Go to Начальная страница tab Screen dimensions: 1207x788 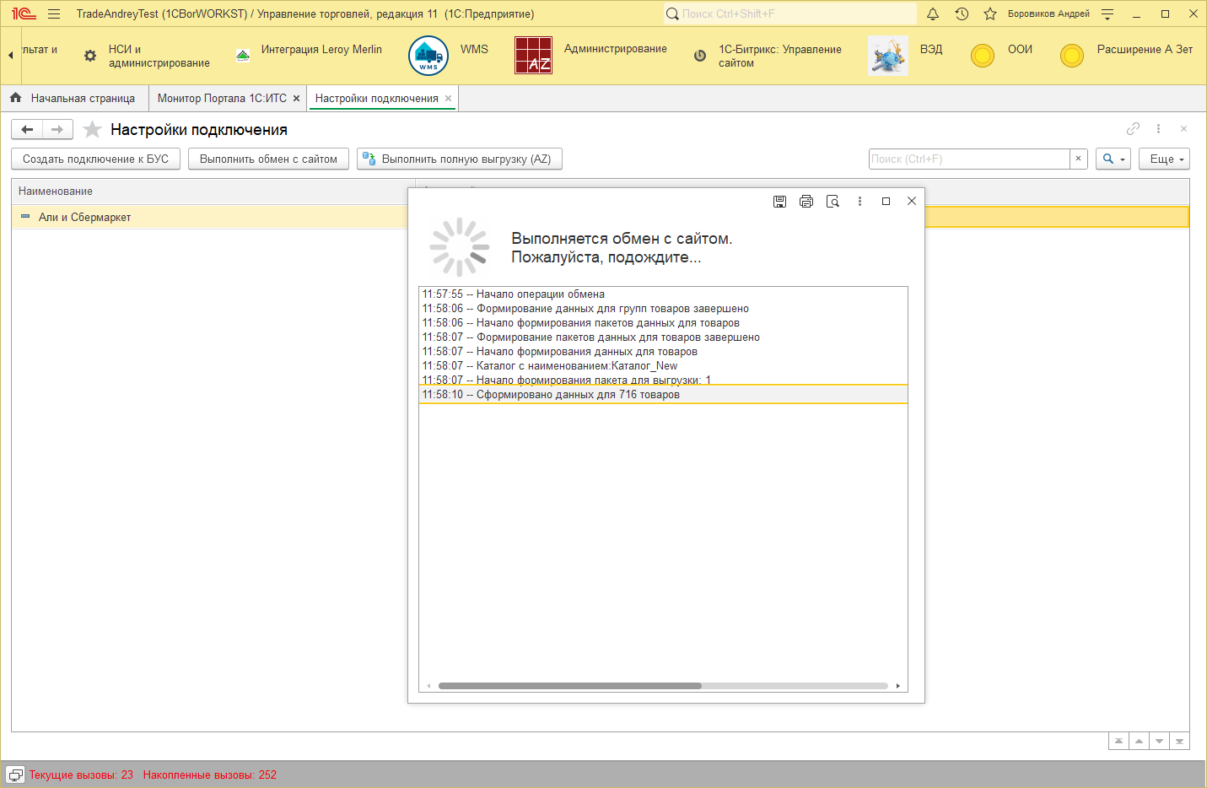pos(82,99)
